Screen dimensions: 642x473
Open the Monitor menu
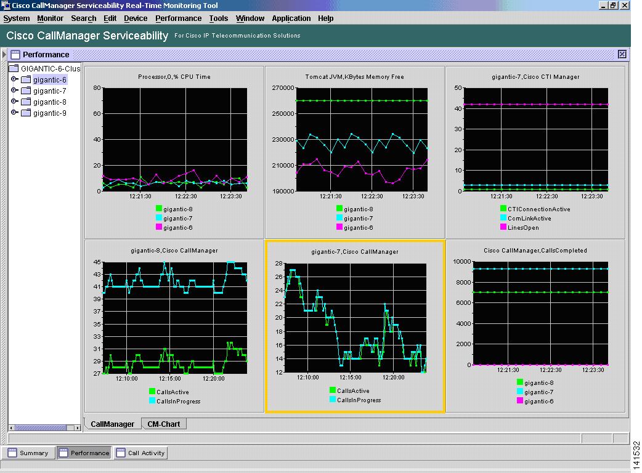[50, 18]
